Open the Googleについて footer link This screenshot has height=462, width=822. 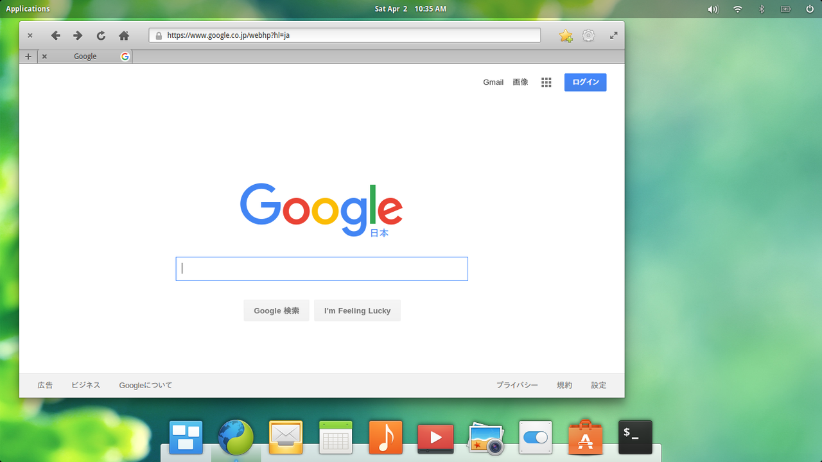[x=146, y=386]
